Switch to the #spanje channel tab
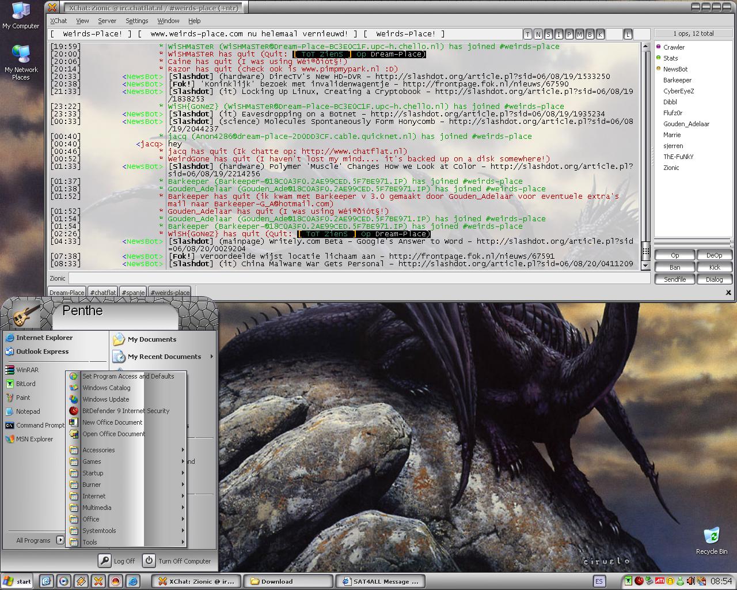 click(x=133, y=293)
